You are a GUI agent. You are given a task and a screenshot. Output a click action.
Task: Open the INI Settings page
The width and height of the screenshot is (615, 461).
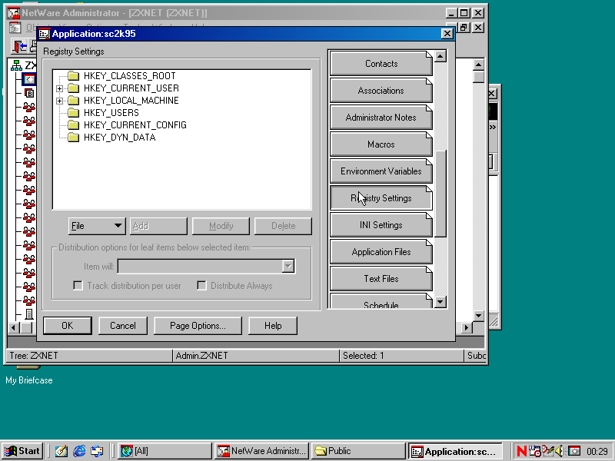point(381,225)
